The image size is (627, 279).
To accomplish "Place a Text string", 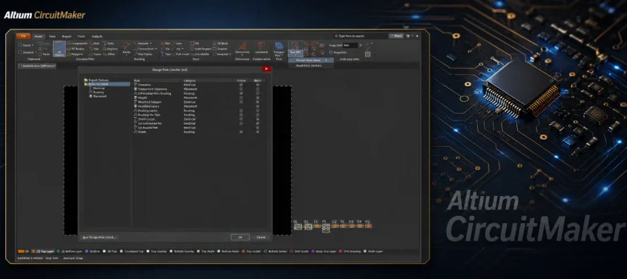I will click(x=165, y=53).
